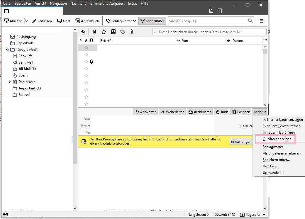Delete message with Löschen button

click(241, 112)
